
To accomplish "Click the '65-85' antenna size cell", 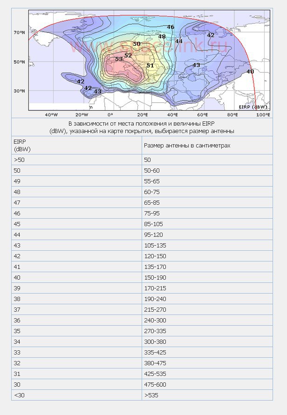I will coord(207,202).
